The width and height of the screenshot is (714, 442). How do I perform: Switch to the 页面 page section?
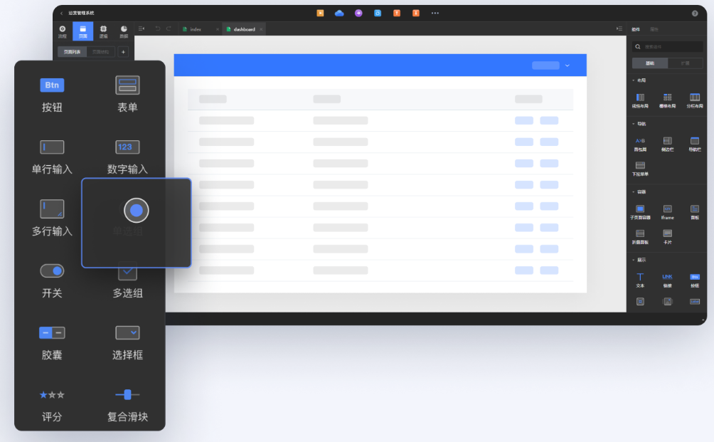click(83, 31)
